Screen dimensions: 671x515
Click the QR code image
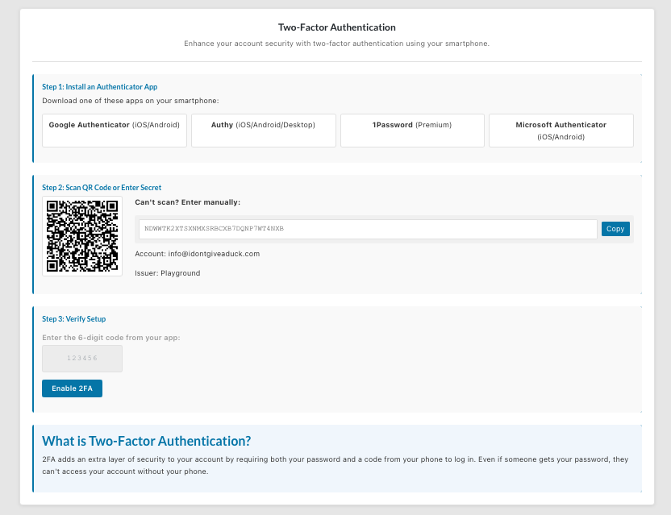[x=82, y=236]
